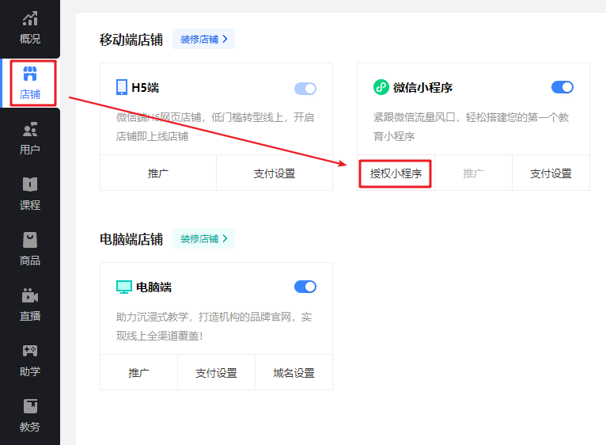The width and height of the screenshot is (606, 445).
Task: Select the 概况 menu label
Action: click(x=30, y=39)
